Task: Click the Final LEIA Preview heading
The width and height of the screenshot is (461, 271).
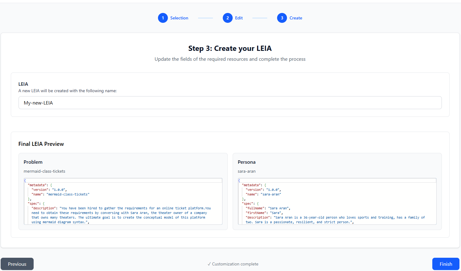Action: 41,144
